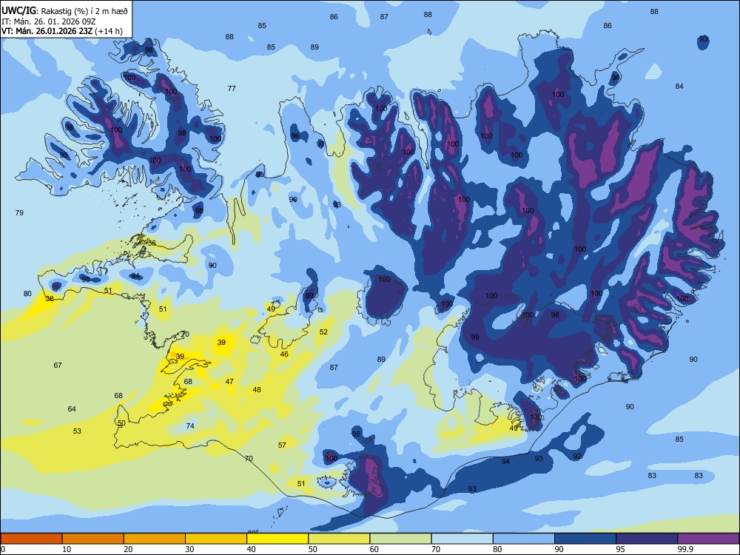The image size is (740, 555).
Task: Click the orange 10–20 legend swatch
Action: (93, 539)
